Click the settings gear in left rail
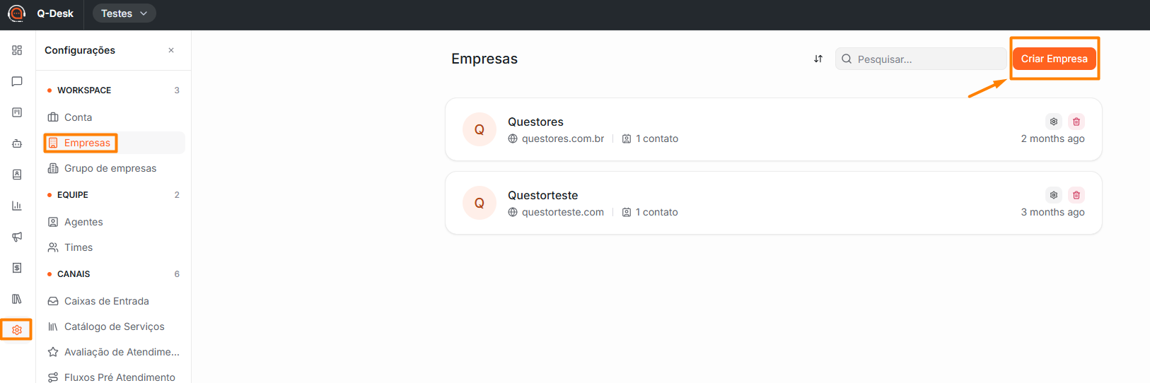1150x383 pixels. (x=17, y=330)
